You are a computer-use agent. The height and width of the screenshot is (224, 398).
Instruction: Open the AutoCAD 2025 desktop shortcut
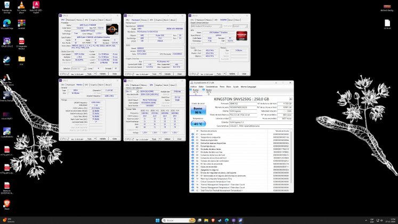pos(36,5)
